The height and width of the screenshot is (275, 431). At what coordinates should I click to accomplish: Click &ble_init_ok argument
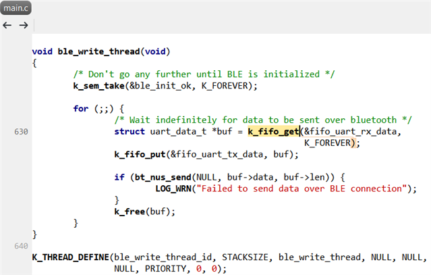pyautogui.click(x=161, y=86)
